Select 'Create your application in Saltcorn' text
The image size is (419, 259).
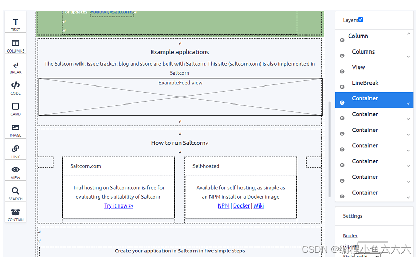coord(180,251)
